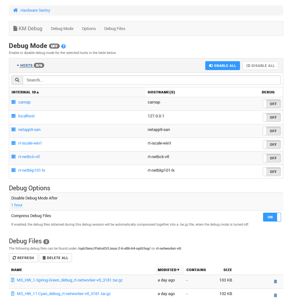
Task: Click the search magnifier icon
Action: click(x=17, y=80)
